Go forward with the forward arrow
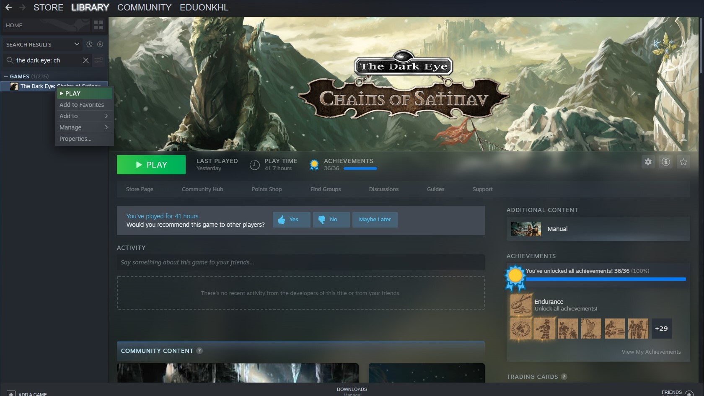704x396 pixels. pos(23,8)
